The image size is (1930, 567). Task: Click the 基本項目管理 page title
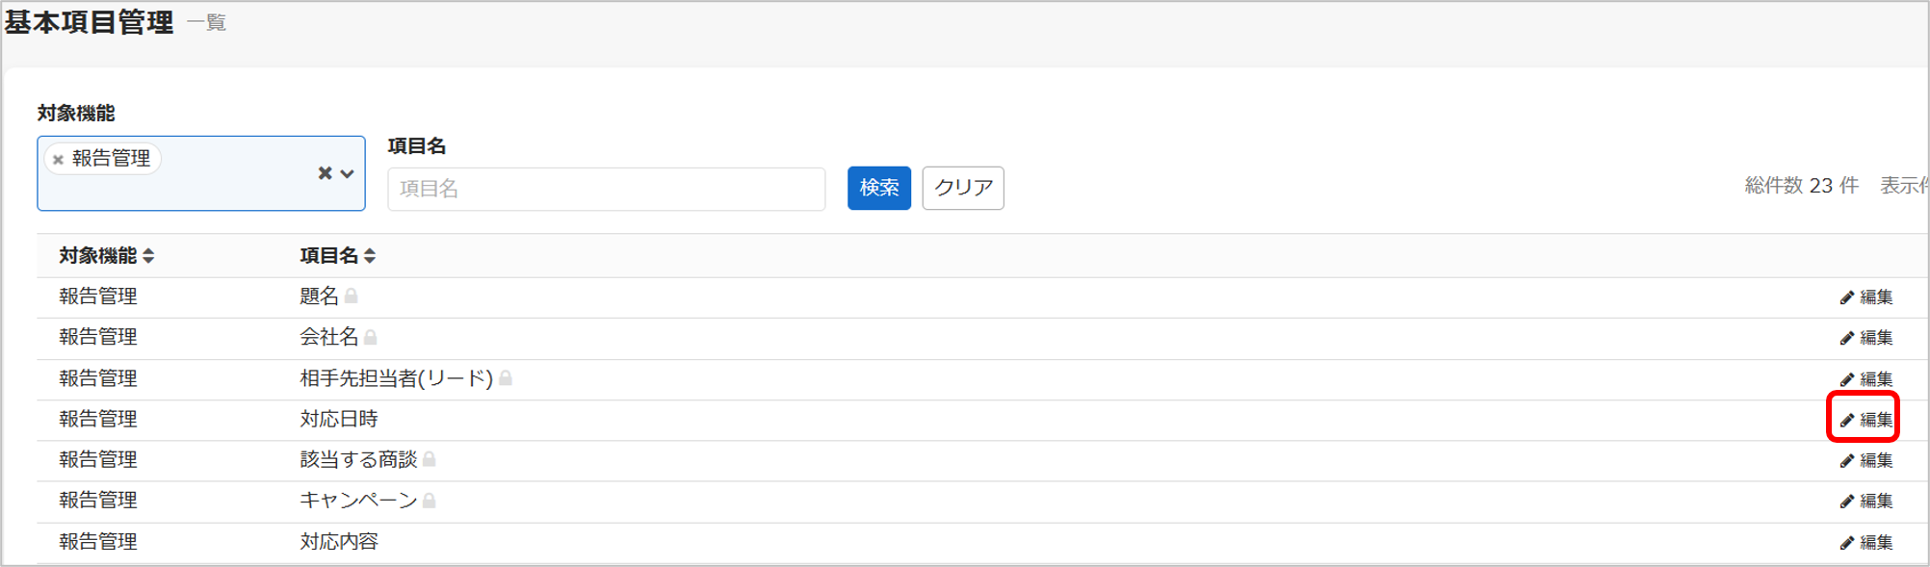89,22
